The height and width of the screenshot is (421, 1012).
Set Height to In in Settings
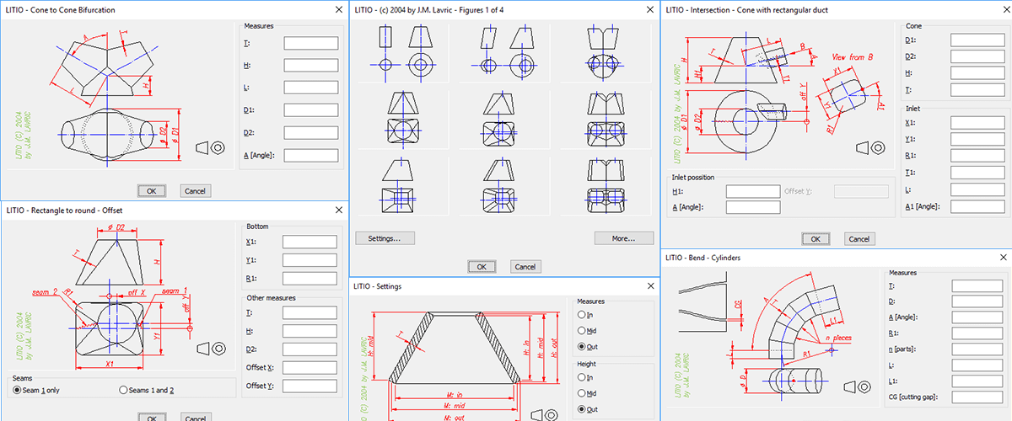(586, 378)
